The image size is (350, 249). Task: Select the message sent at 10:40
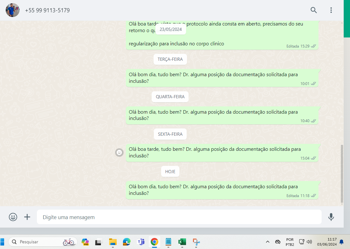pos(222,116)
